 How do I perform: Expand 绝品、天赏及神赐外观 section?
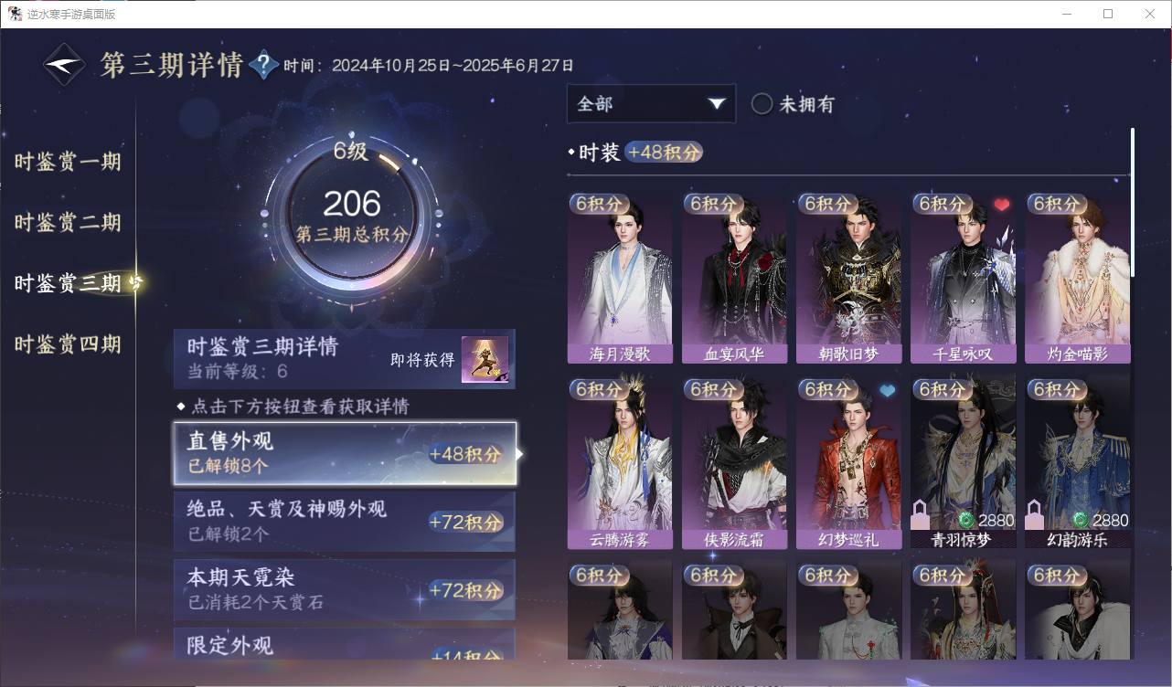pyautogui.click(x=345, y=522)
